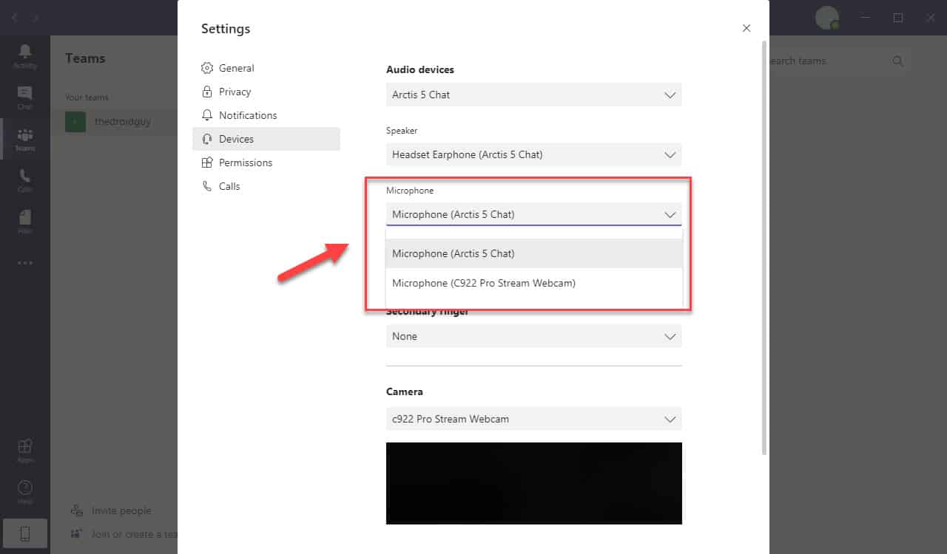
Task: Expand the Speaker dropdown
Action: (x=533, y=154)
